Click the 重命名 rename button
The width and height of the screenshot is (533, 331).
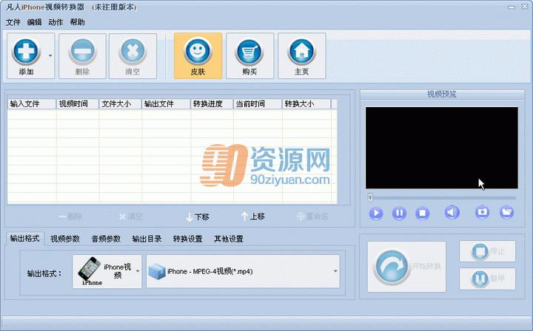click(x=312, y=216)
